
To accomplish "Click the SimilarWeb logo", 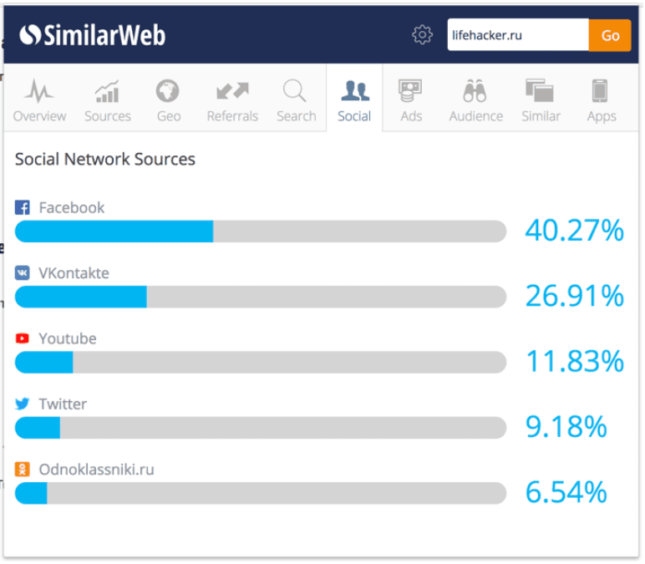I will click(x=93, y=35).
